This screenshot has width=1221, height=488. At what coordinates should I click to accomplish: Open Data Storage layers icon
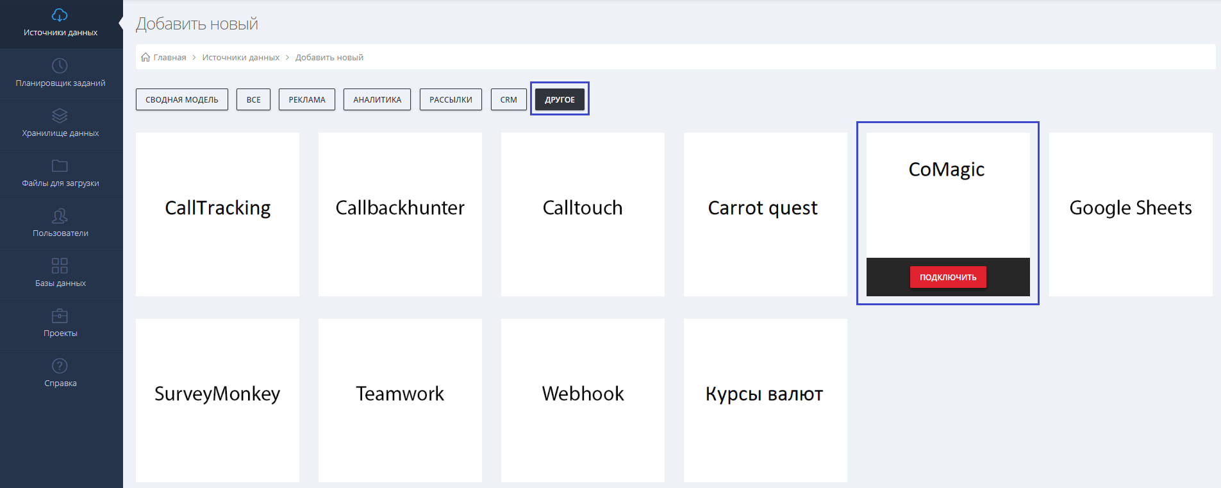coord(60,116)
